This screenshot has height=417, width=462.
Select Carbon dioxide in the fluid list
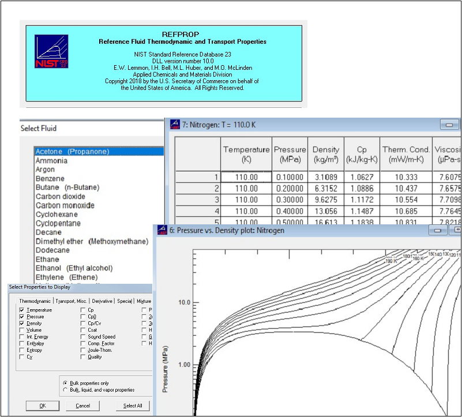[x=61, y=197]
